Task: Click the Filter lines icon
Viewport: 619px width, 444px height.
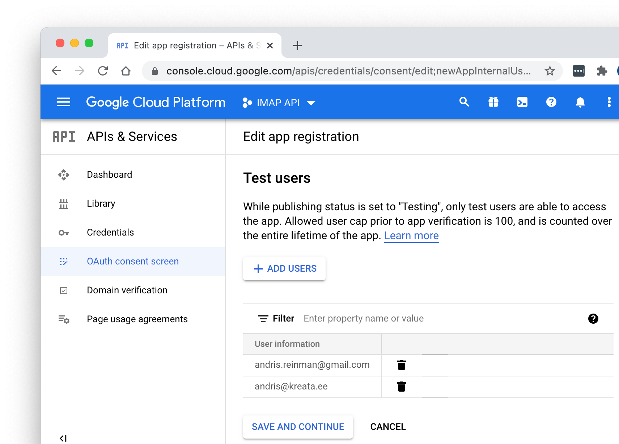Action: pos(263,319)
